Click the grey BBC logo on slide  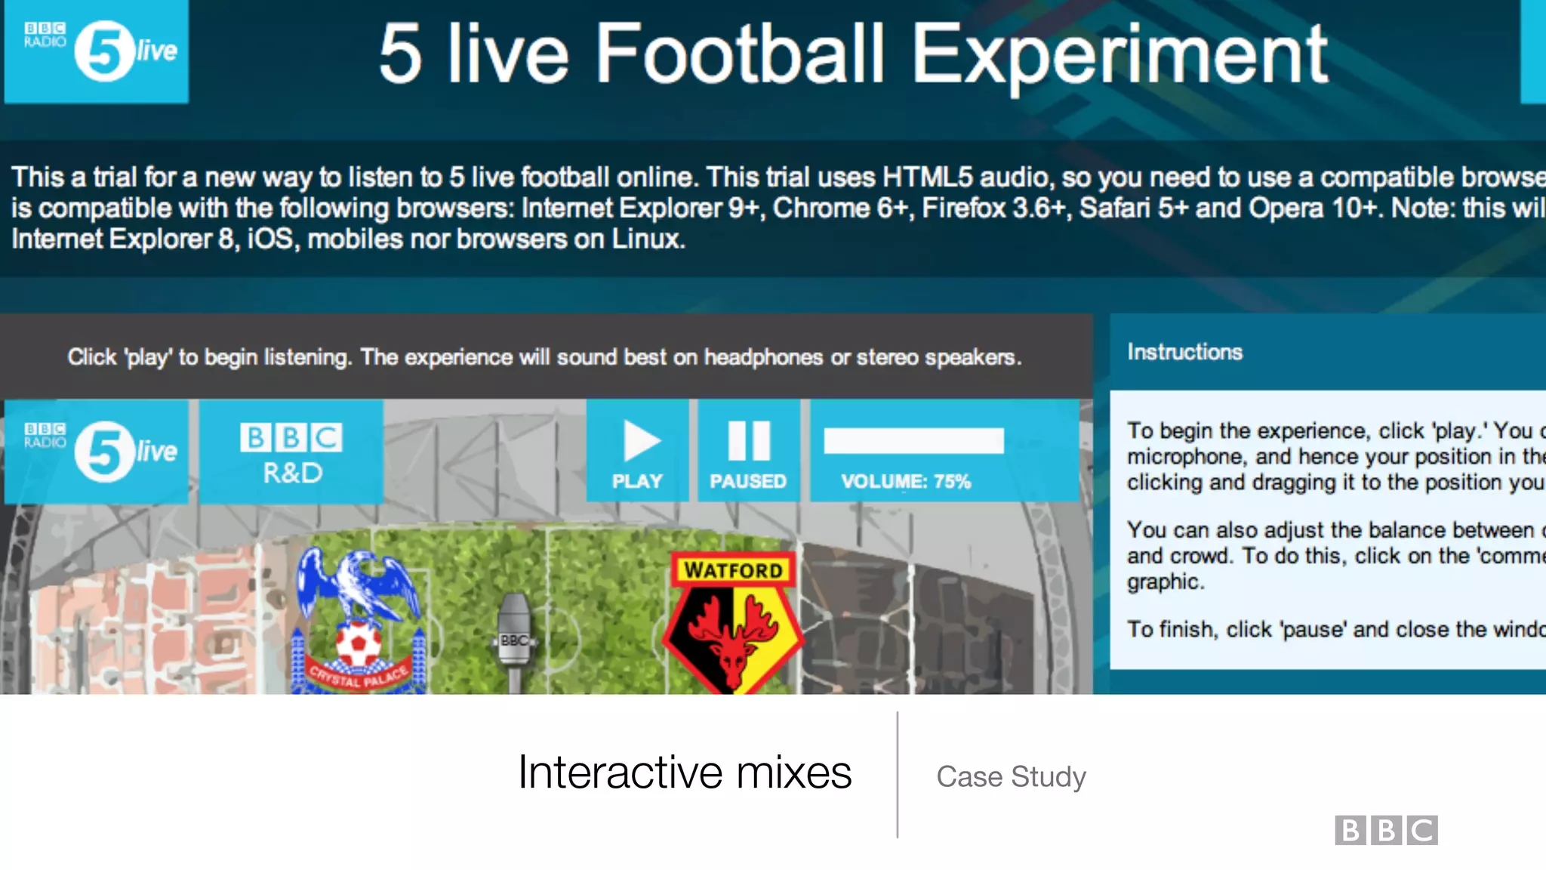coord(1386,830)
